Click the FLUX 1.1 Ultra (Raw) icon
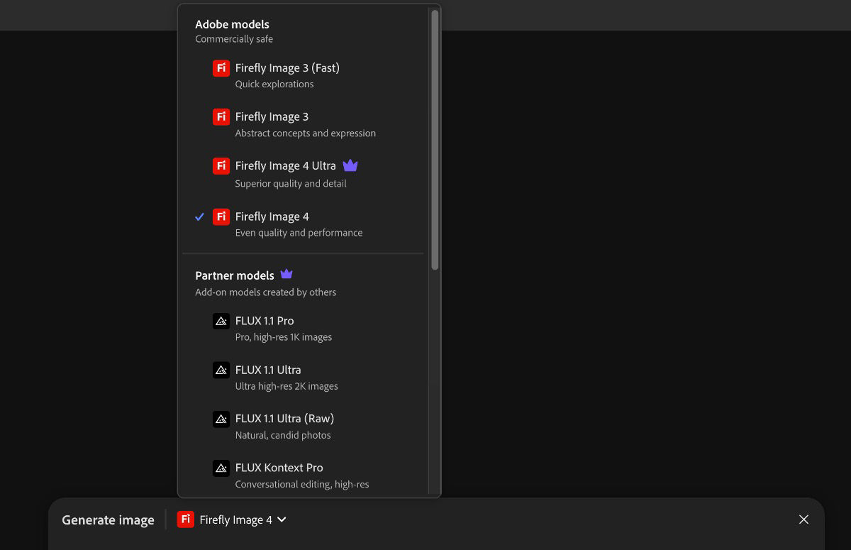 [221, 419]
